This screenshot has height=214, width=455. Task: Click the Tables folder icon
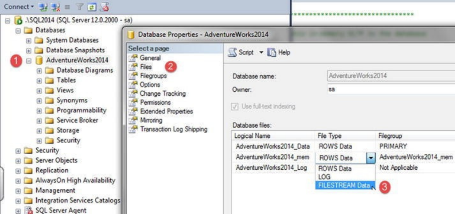[x=49, y=81]
